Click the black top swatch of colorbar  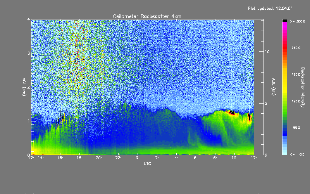(284, 21)
